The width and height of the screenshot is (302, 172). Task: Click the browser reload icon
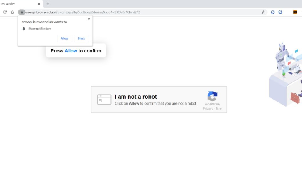click(x=5, y=12)
